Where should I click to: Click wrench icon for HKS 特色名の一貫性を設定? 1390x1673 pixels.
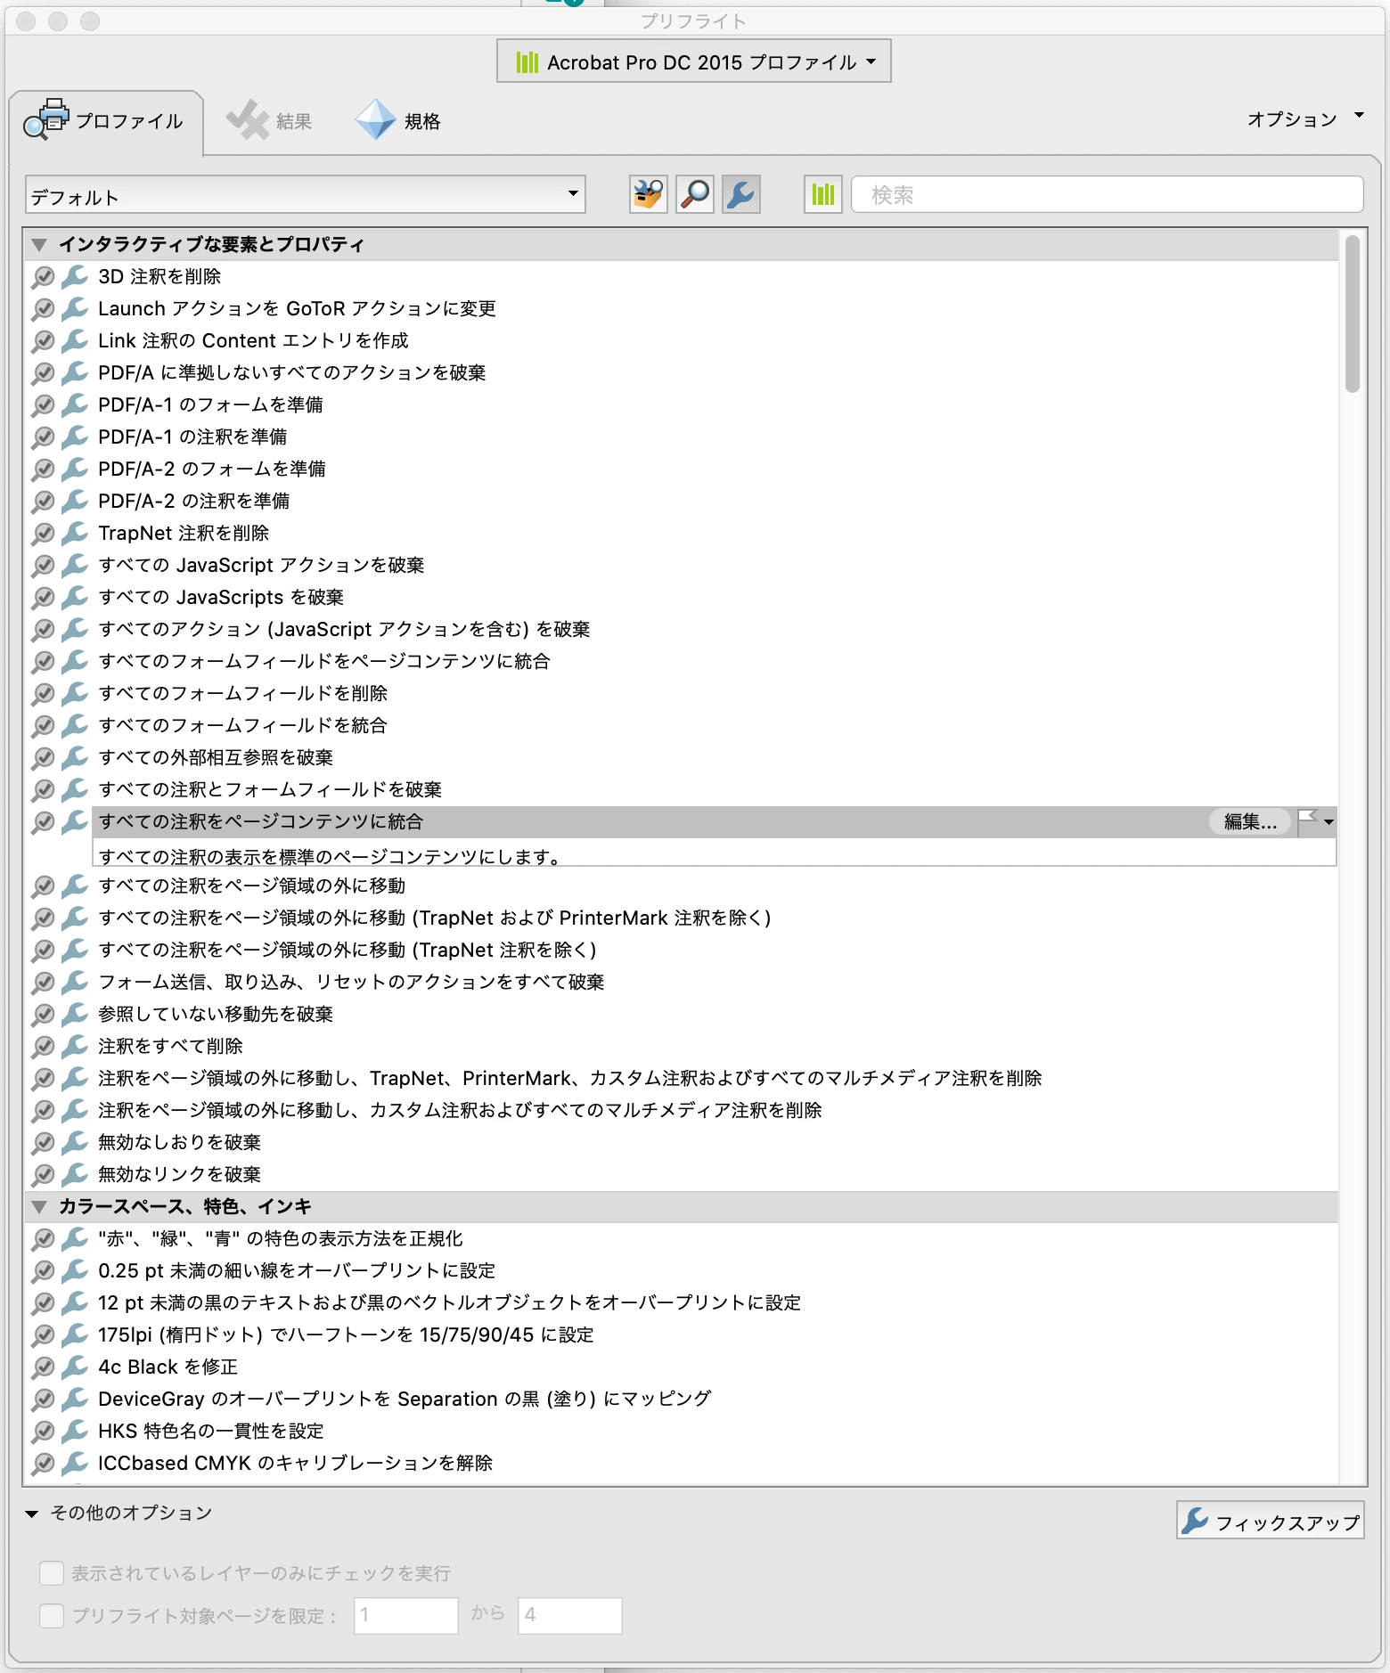[x=75, y=1431]
